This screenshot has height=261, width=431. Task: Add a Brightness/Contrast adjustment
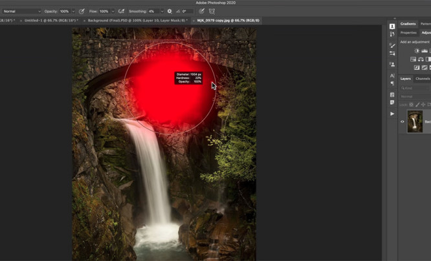tap(417, 51)
